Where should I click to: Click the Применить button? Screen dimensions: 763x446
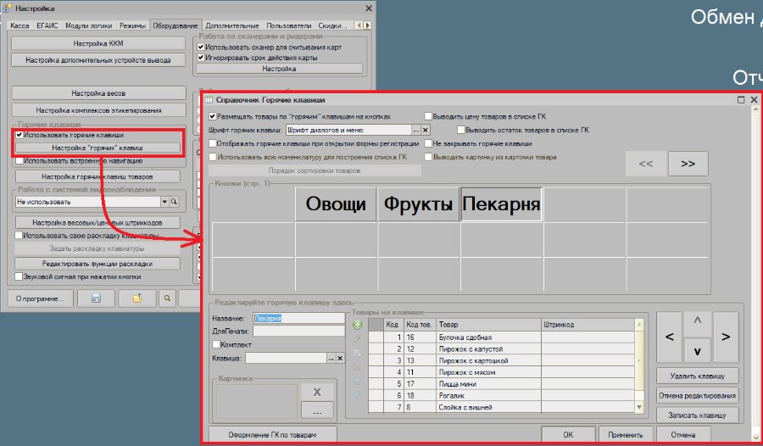[x=626, y=435]
